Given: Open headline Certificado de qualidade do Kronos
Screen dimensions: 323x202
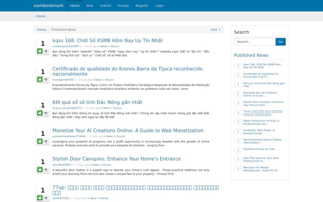Looking at the screenshot, I should tap(127, 71).
